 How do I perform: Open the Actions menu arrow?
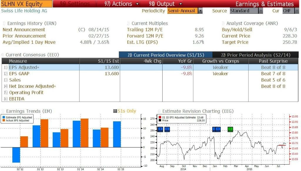point(137,4)
